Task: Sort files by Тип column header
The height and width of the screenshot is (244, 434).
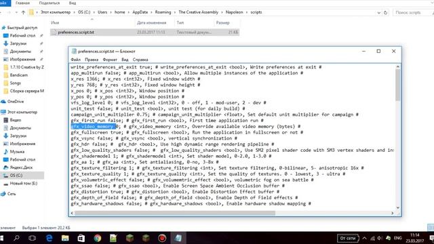Action: point(180,22)
